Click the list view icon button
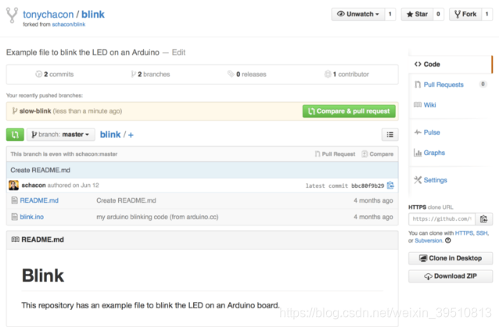The height and width of the screenshot is (327, 499). pyautogui.click(x=390, y=135)
